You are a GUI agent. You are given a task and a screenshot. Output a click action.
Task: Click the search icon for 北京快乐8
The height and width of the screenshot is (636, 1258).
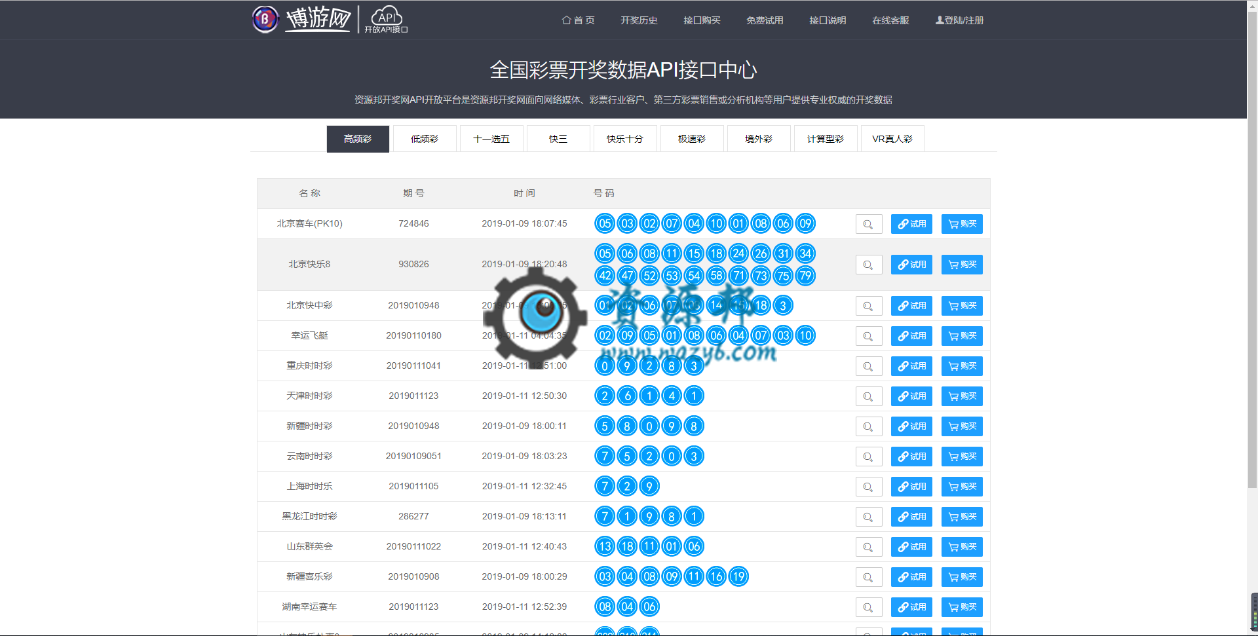click(x=868, y=265)
